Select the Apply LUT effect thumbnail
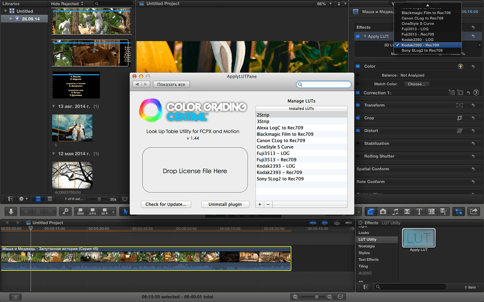The height and width of the screenshot is (302, 484). coord(419,238)
